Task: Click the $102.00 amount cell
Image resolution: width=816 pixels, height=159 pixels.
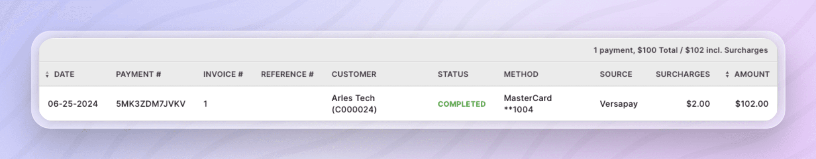Action: pos(751,104)
